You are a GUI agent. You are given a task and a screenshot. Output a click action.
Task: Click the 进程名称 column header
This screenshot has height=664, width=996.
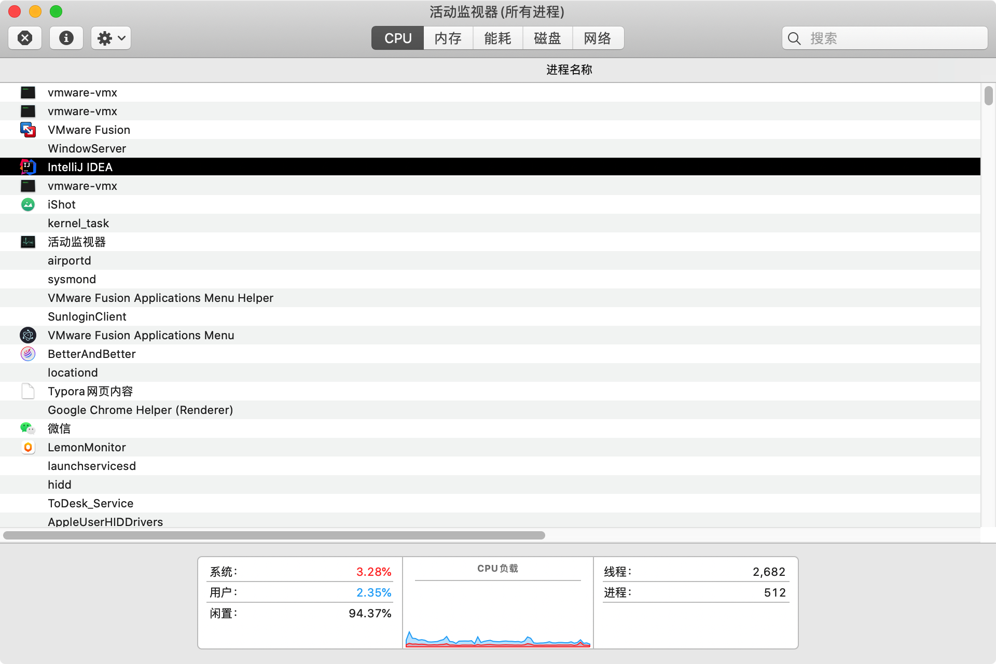[x=569, y=70]
